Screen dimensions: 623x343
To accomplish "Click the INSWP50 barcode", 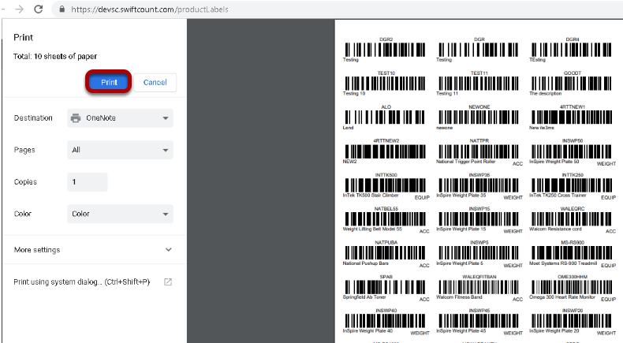I will (572, 151).
